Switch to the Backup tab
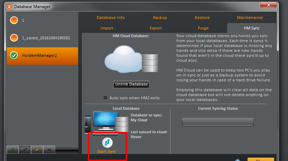288x161 pixels. click(x=160, y=17)
